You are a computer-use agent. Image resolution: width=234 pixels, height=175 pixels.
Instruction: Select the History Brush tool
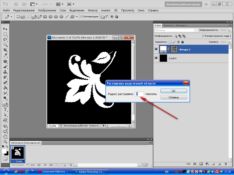5,77
